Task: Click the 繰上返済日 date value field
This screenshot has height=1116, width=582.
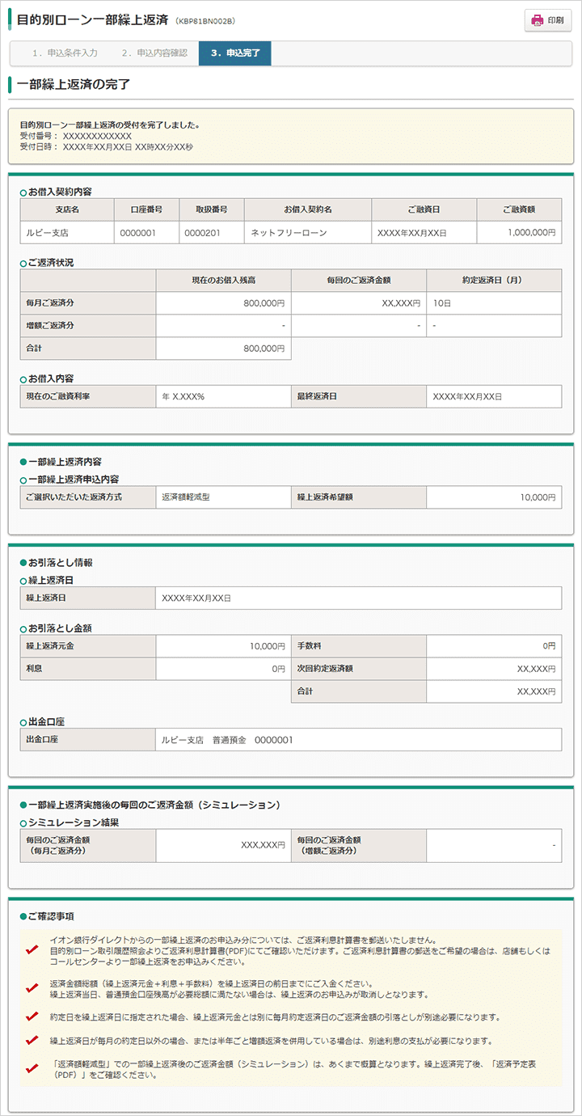Action: pyautogui.click(x=358, y=598)
